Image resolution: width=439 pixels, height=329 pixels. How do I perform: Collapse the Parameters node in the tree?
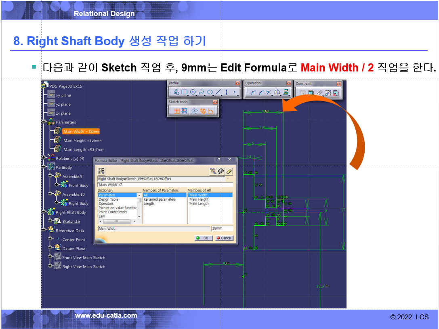pos(44,122)
